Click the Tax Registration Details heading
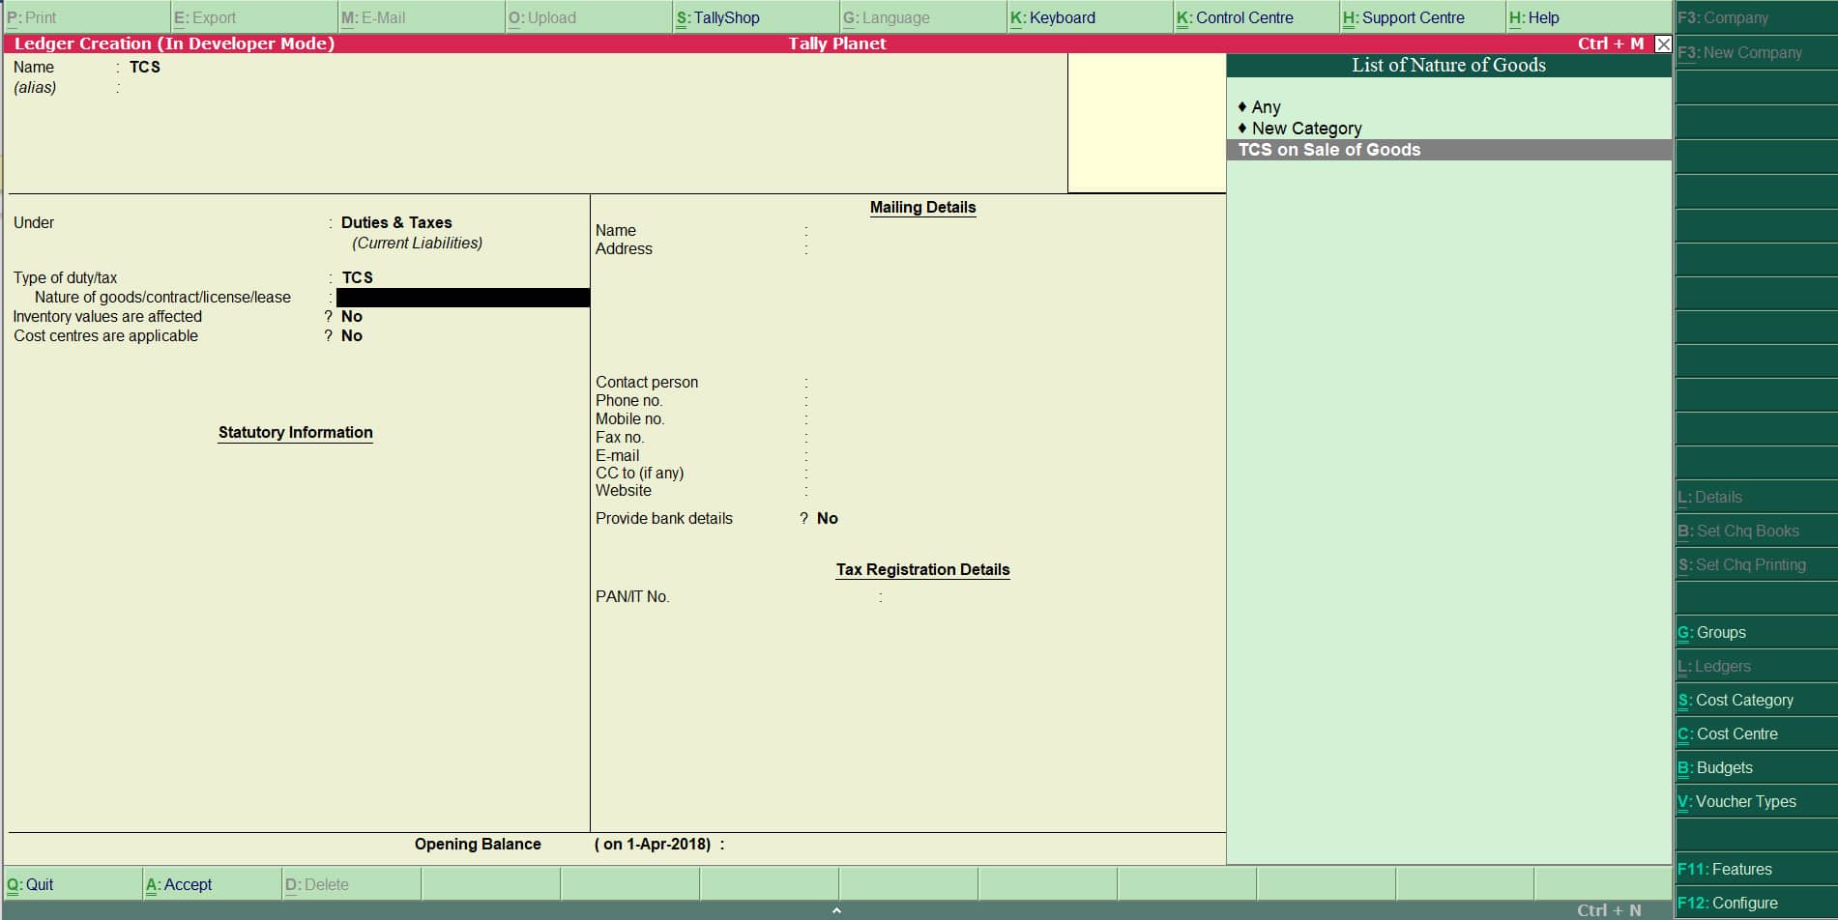This screenshot has width=1838, height=920. pos(922,569)
